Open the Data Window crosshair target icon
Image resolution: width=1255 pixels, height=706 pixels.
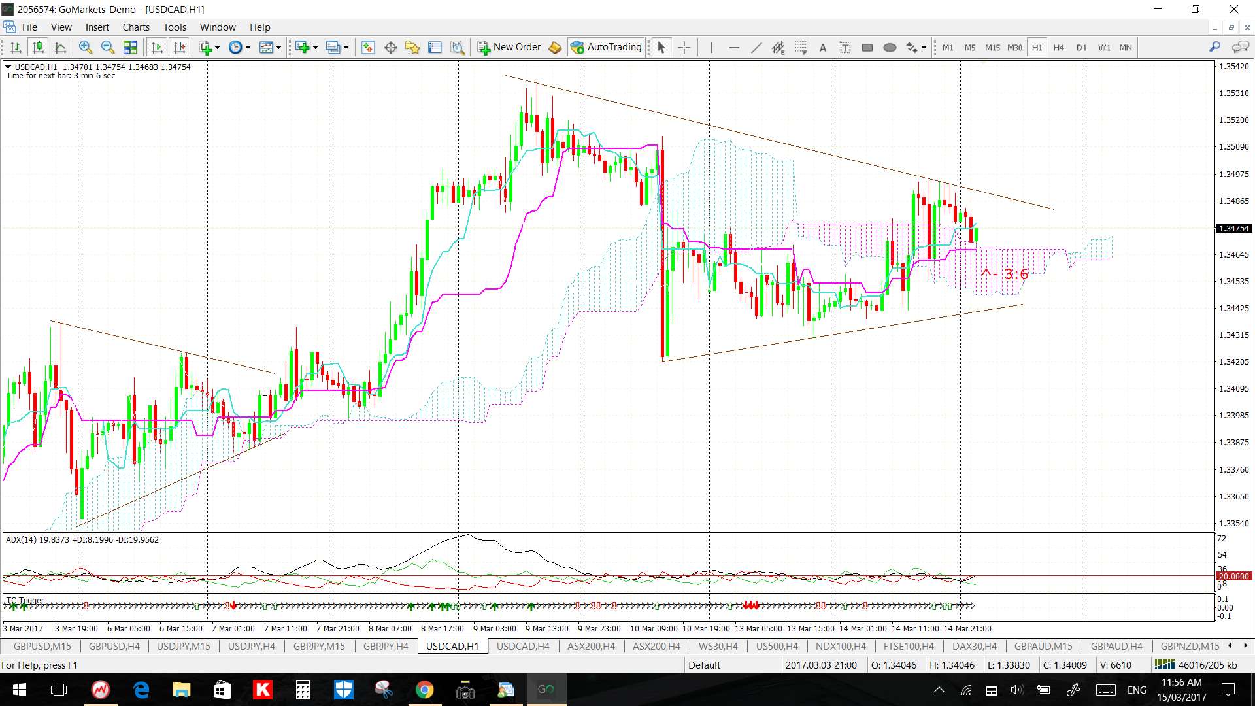click(390, 47)
